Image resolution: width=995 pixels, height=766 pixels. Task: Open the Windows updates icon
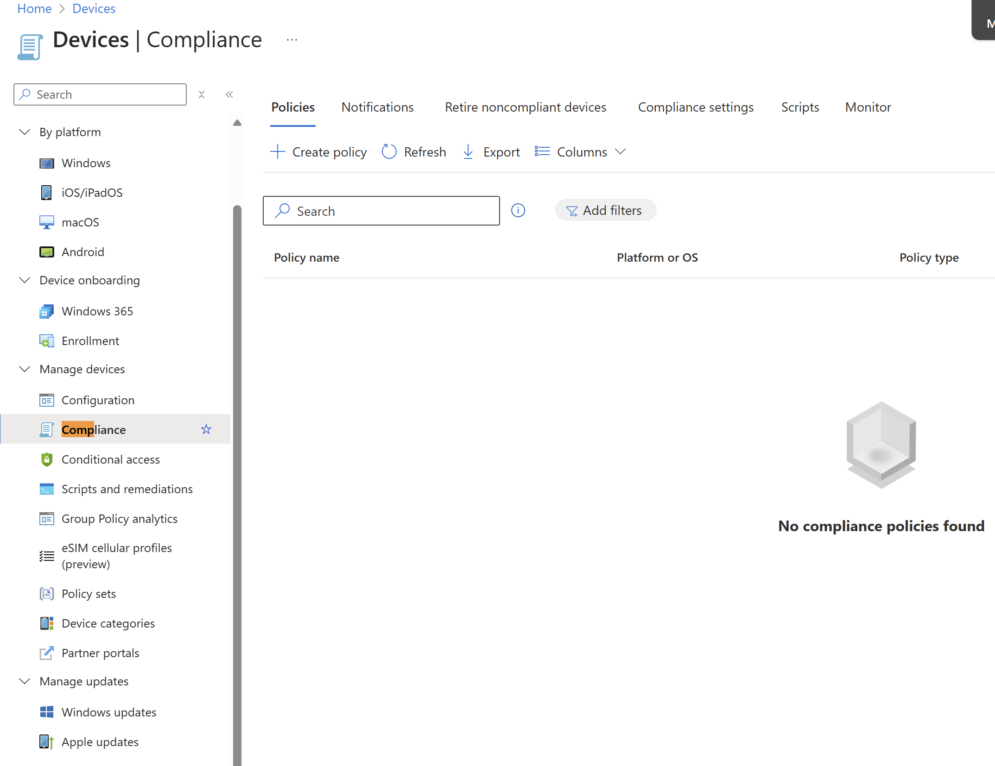(46, 712)
